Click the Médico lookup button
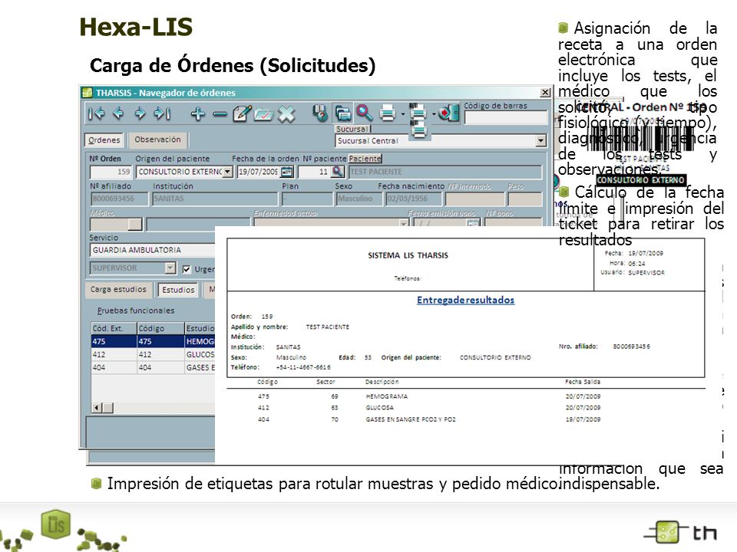The image size is (737, 552). coord(135,225)
